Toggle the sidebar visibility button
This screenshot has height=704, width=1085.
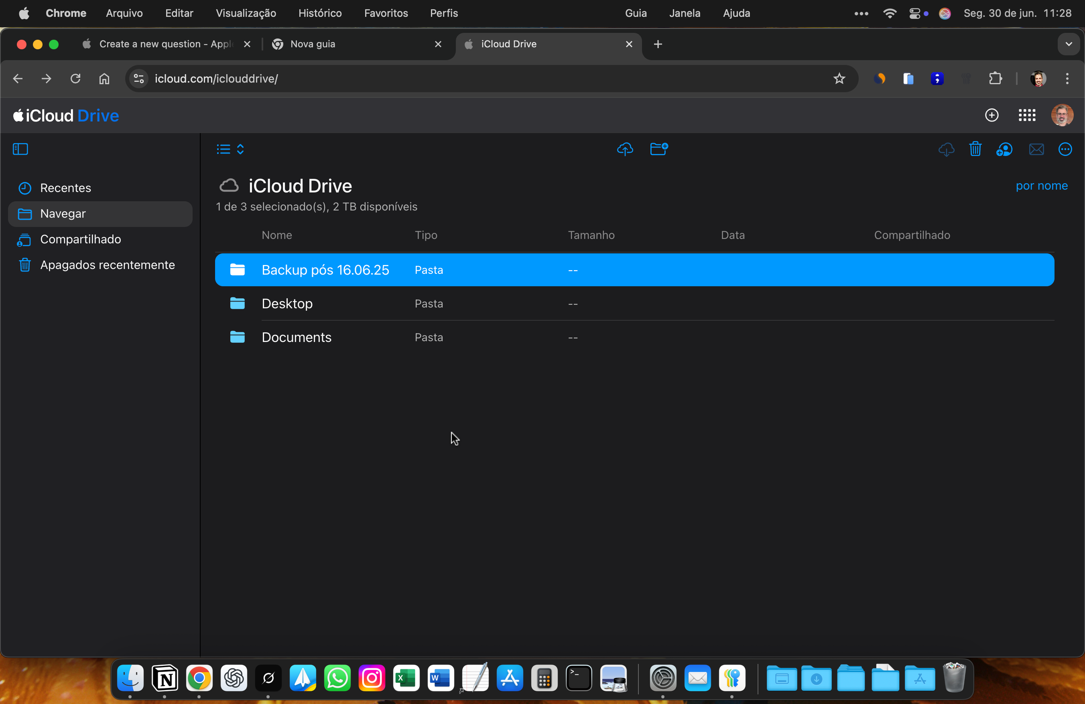point(20,150)
